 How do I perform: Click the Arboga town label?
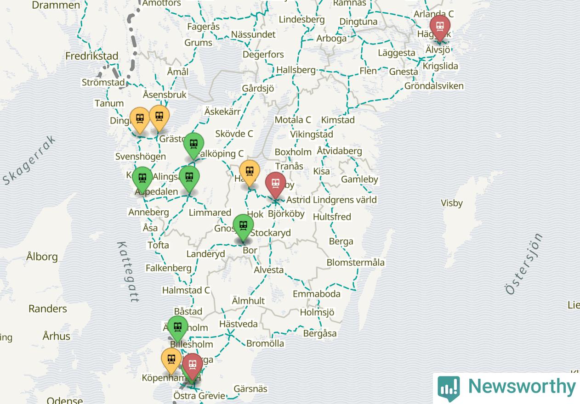pos(332,38)
